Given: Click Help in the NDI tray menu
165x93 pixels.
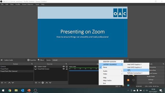Looking at the screenshot, I should (111, 78).
